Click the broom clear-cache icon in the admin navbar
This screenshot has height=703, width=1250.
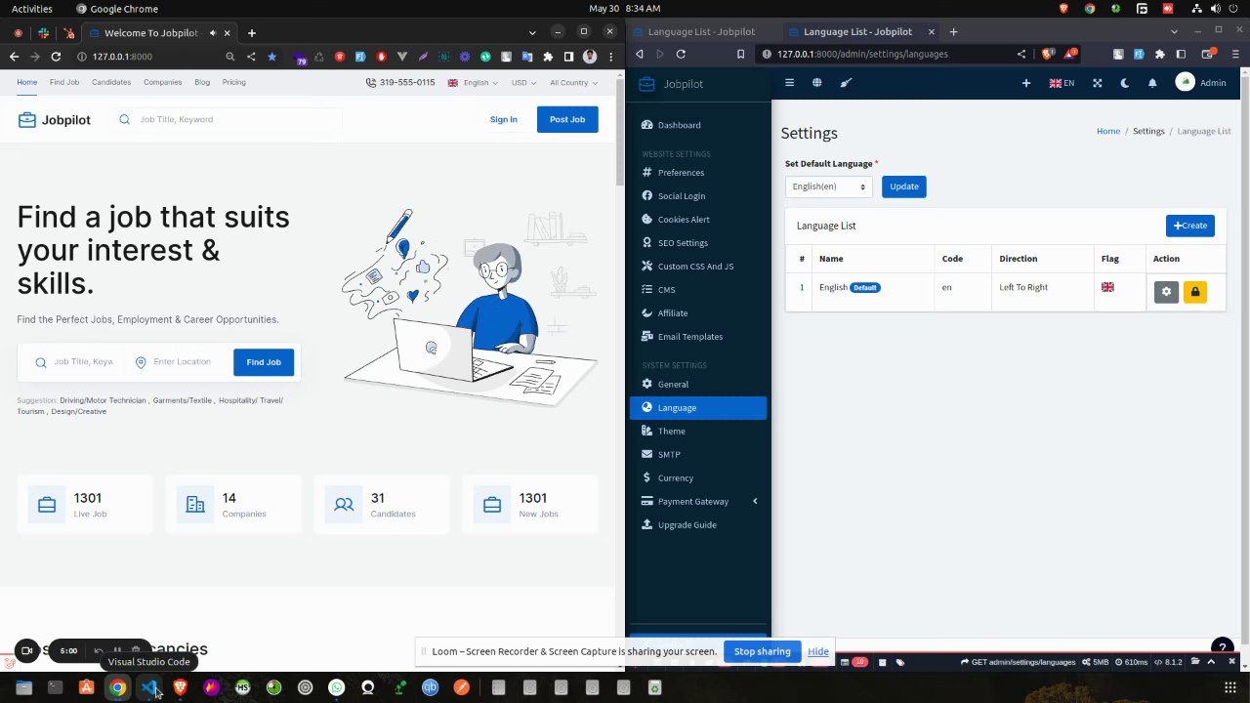click(846, 83)
